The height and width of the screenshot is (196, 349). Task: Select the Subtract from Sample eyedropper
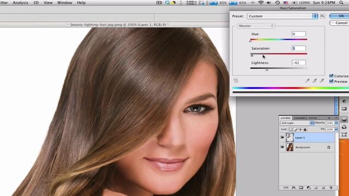coord(322,81)
